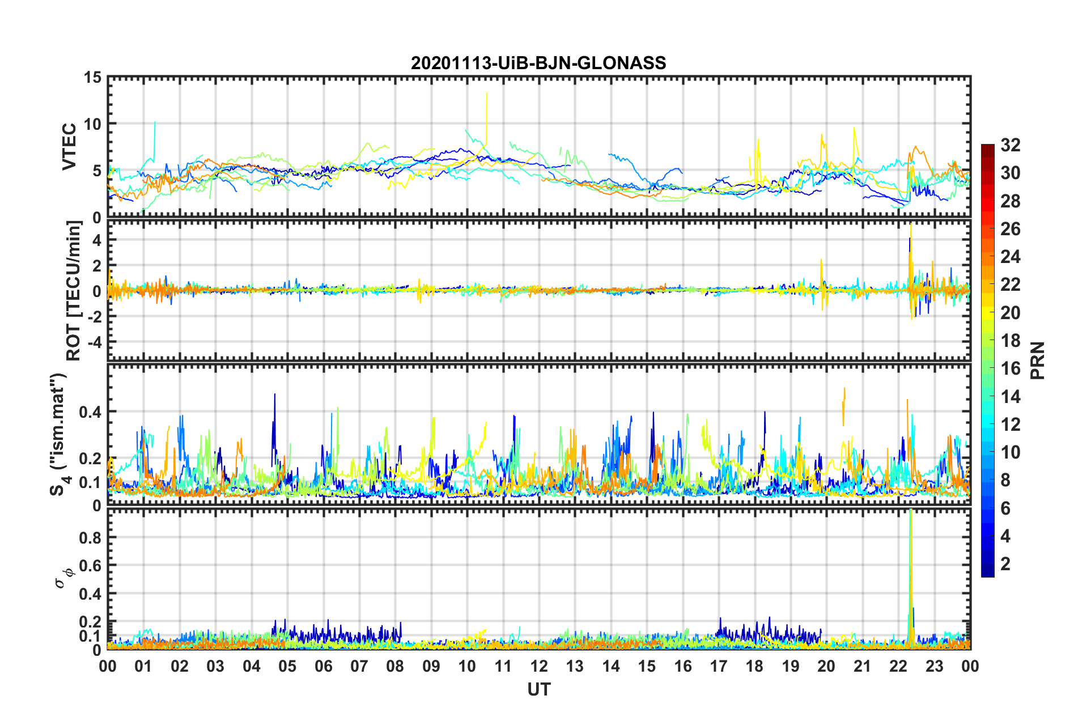The width and height of the screenshot is (1078, 721).
Task: Click the PRN colorbar color scale
Action: [x=987, y=360]
